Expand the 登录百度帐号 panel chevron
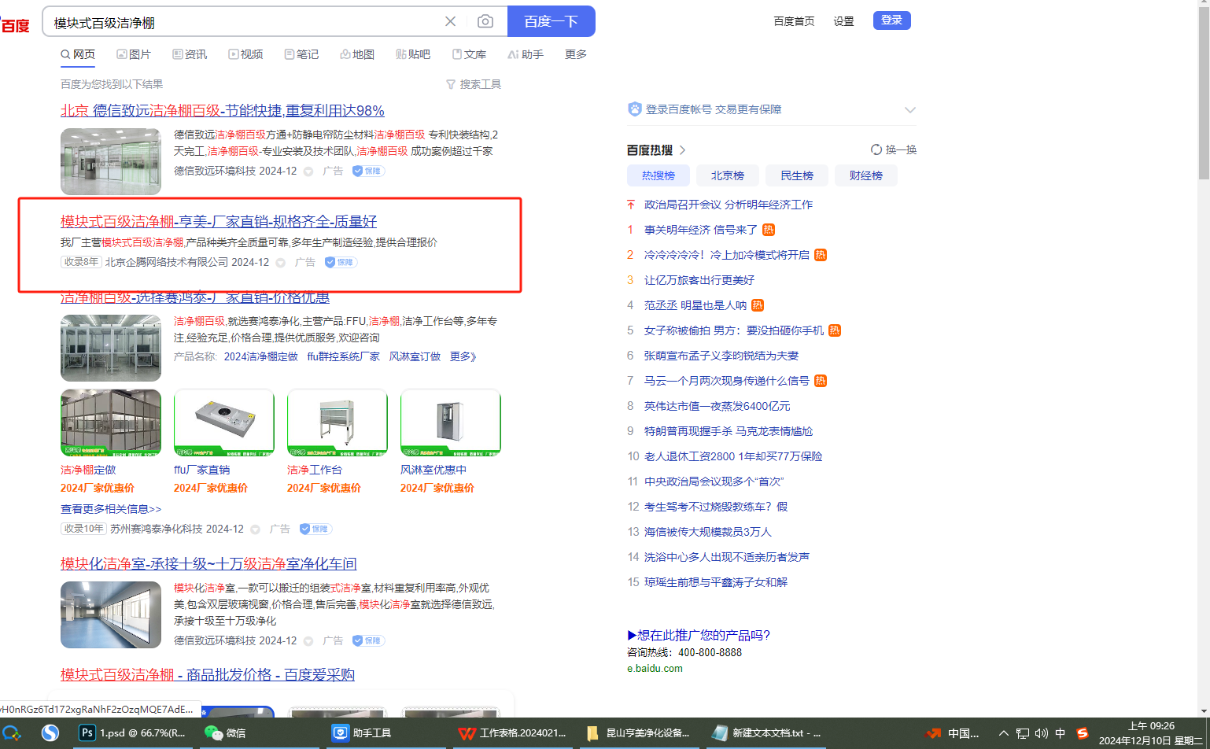Image resolution: width=1210 pixels, height=749 pixels. 910,109
